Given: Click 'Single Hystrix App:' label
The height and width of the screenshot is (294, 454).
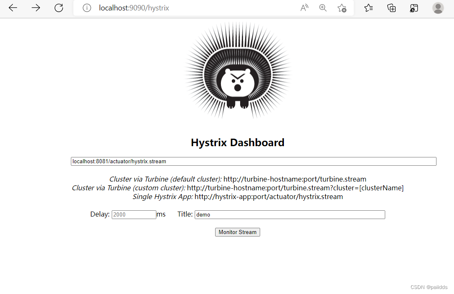Looking at the screenshot, I should [163, 197].
